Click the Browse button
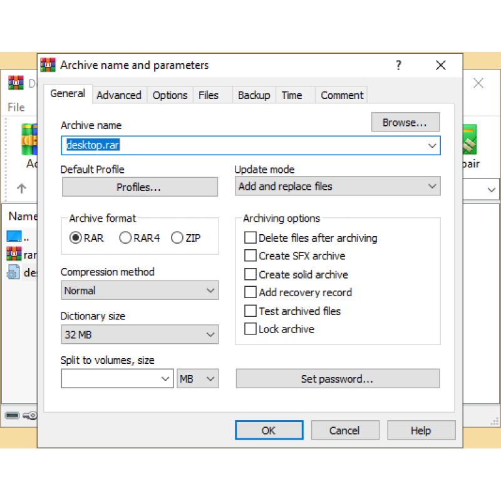The height and width of the screenshot is (501, 501). tap(405, 122)
